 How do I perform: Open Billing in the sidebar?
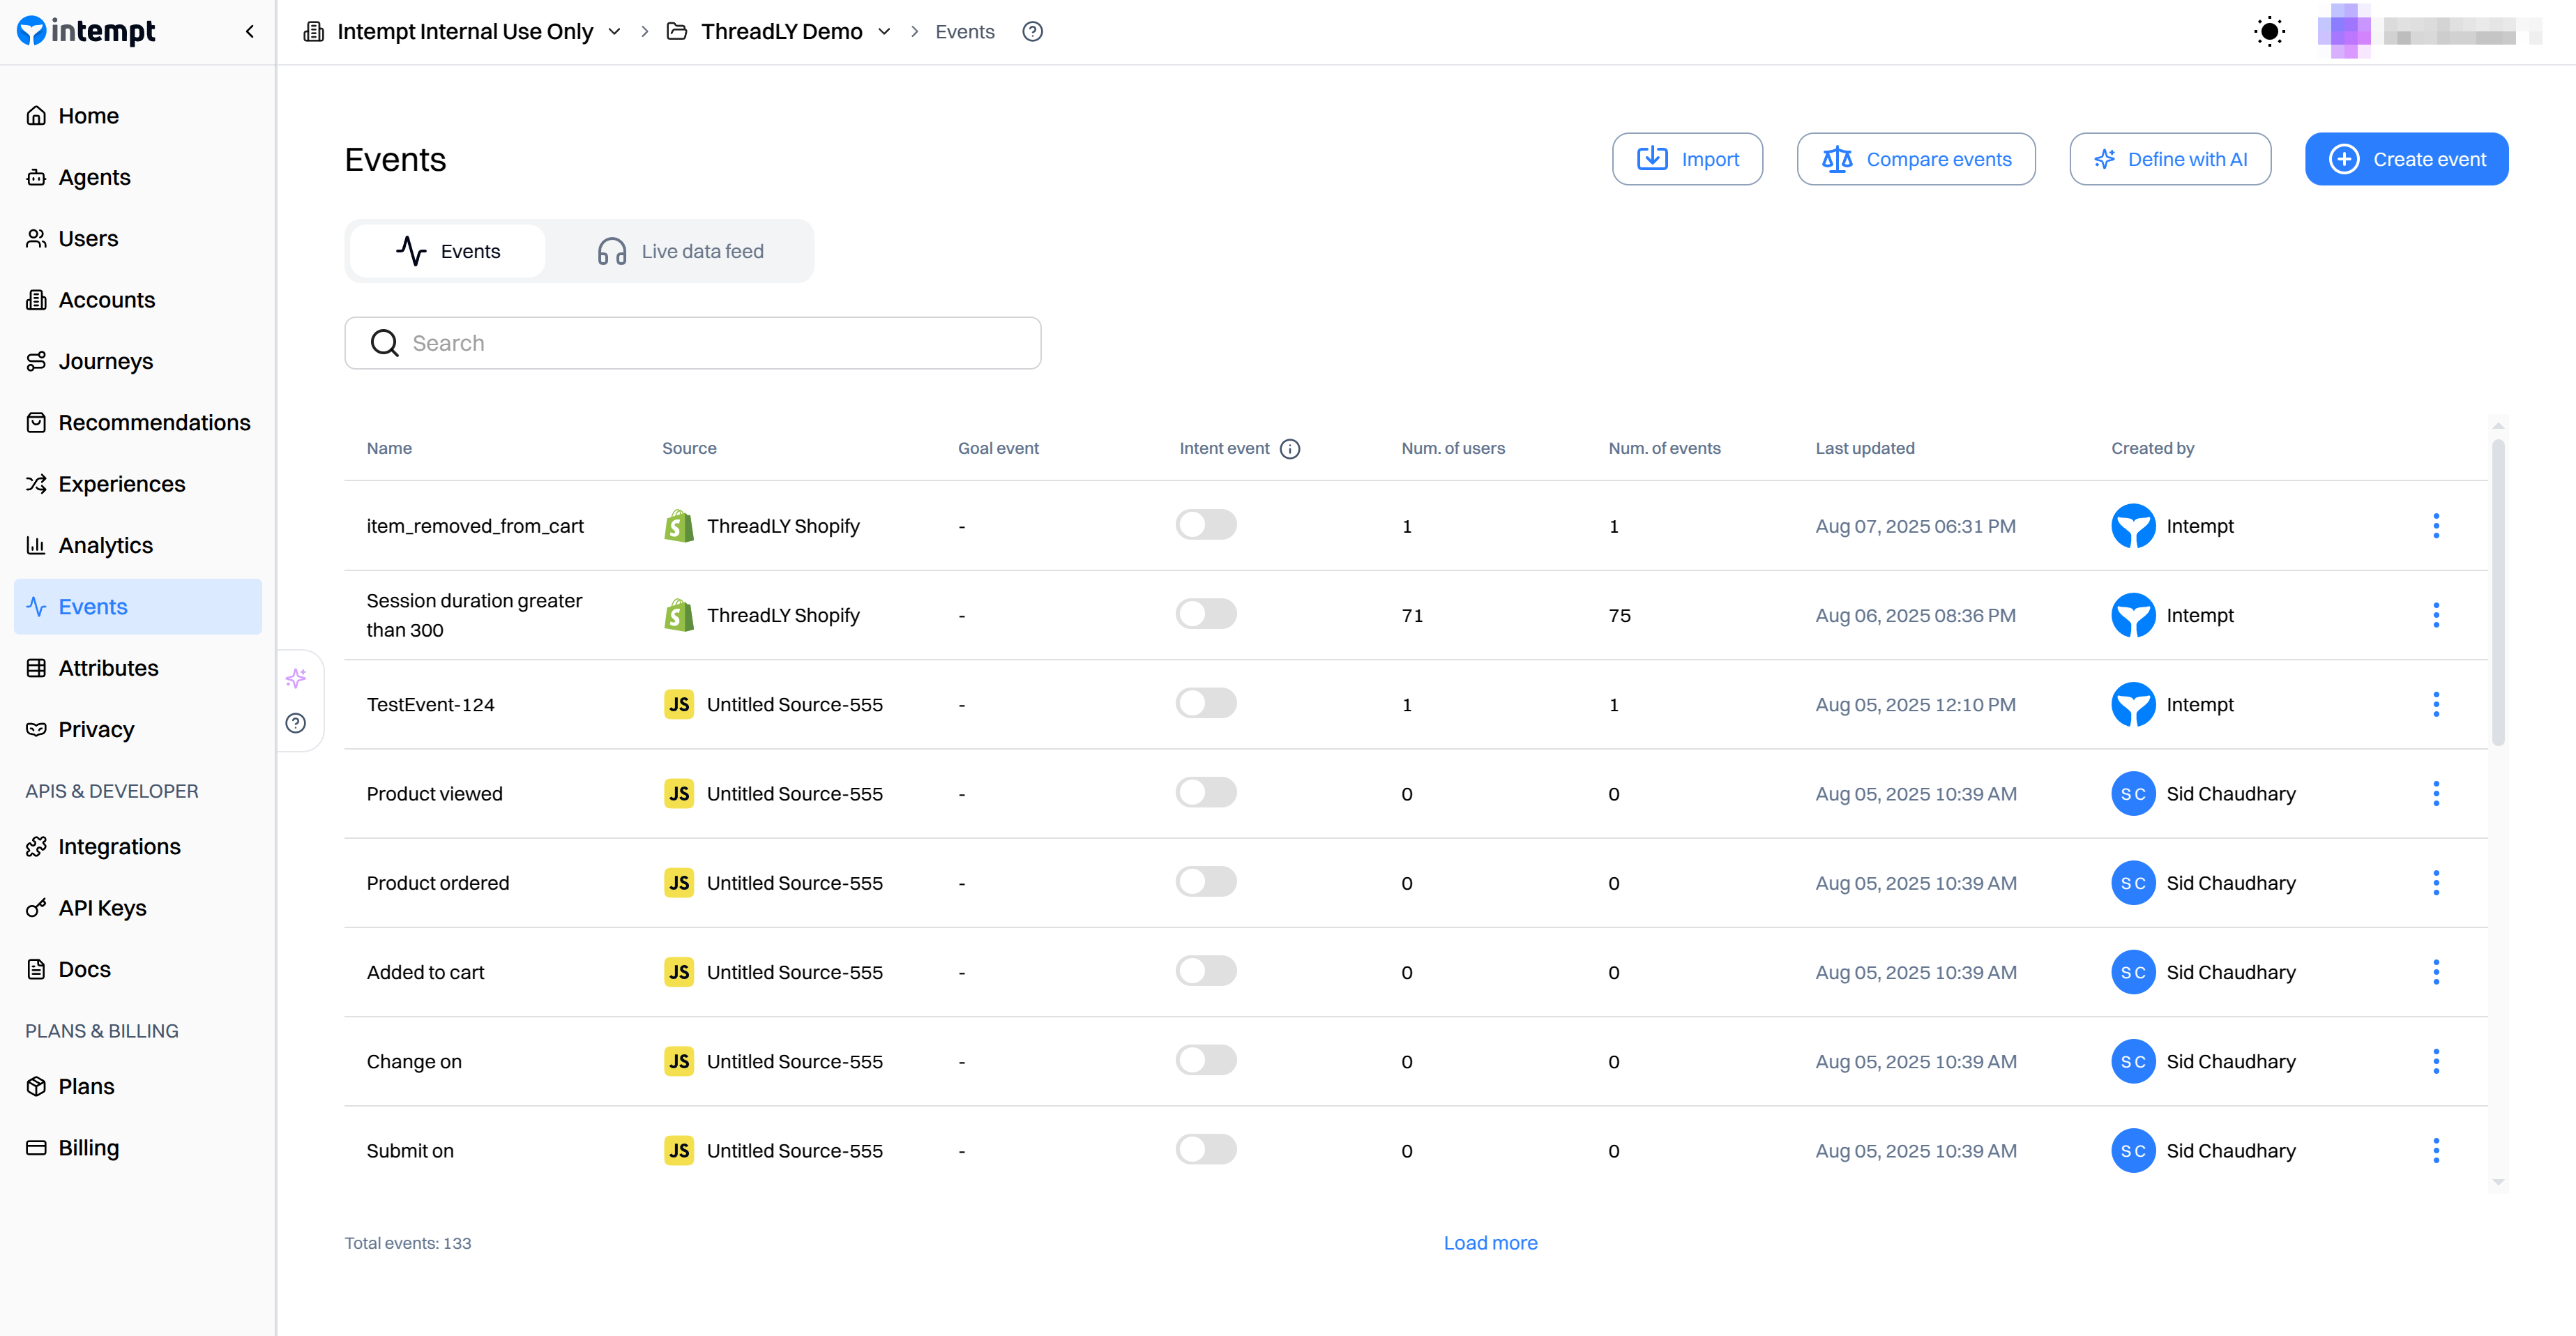click(x=138, y=1147)
